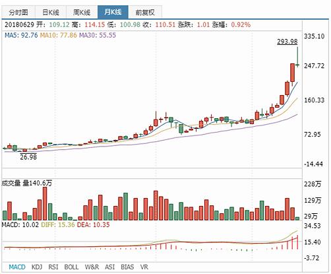
Task: Click the MA5 legend value label
Action: tap(21, 35)
